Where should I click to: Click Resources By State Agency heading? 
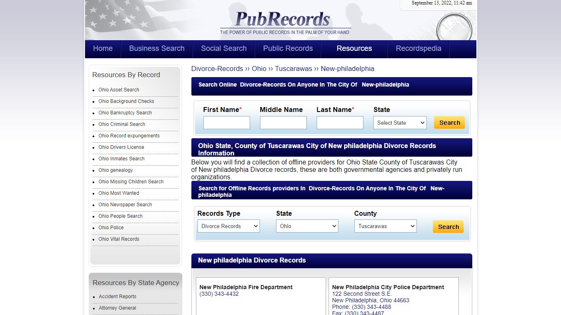click(136, 283)
